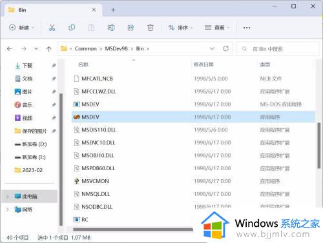Image resolution: width=323 pixels, height=243 pixels.
Task: Select the MFCATL.NCB file
Action: pyautogui.click(x=193, y=79)
